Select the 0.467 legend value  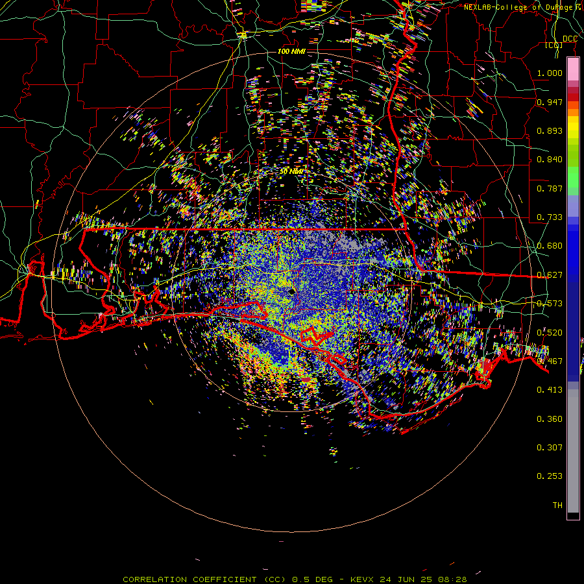point(550,361)
